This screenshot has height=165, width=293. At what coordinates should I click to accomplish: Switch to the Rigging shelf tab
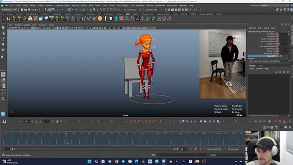pyautogui.click(x=68, y=14)
